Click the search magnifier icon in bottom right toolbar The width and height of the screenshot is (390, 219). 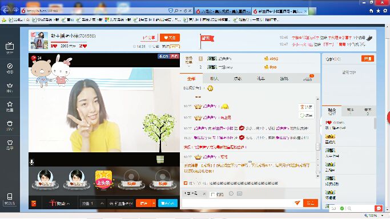coord(349,209)
